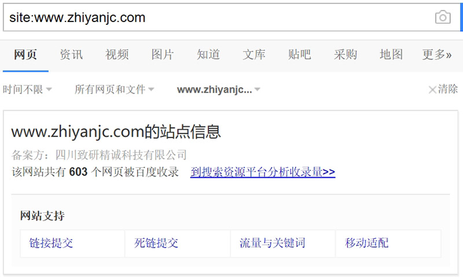
Task: Go to the 图片 tab
Action: (163, 55)
